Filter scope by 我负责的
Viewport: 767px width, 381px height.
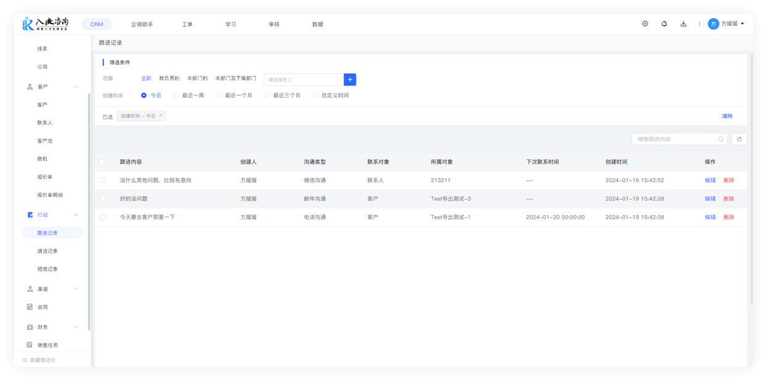tap(169, 78)
